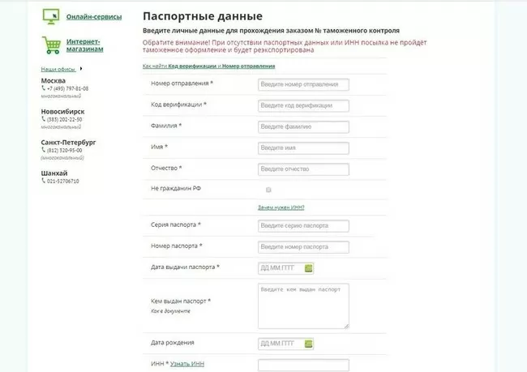The width and height of the screenshot is (527, 372).
Task: Click the 'Узнать ИНН' link
Action: click(x=187, y=364)
